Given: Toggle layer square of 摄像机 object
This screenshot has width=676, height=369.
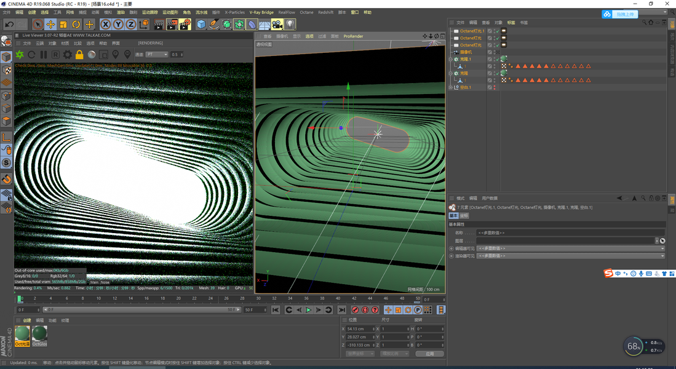Looking at the screenshot, I should point(490,52).
